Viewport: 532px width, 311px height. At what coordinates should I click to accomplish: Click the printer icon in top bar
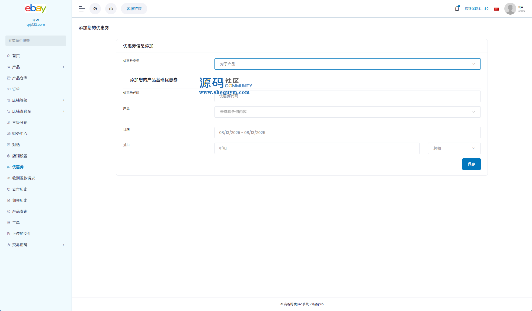coord(111,9)
